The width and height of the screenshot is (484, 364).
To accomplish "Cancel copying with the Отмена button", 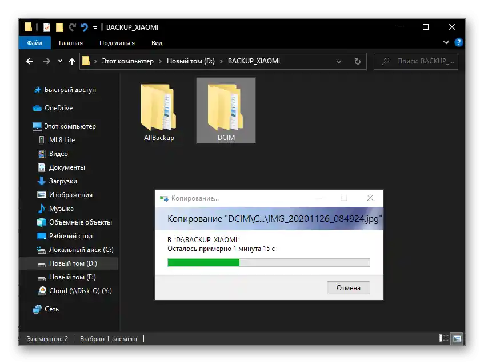I will pos(348,288).
